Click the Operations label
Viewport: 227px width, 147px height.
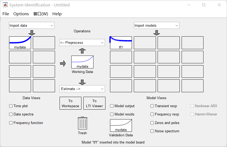82,31
